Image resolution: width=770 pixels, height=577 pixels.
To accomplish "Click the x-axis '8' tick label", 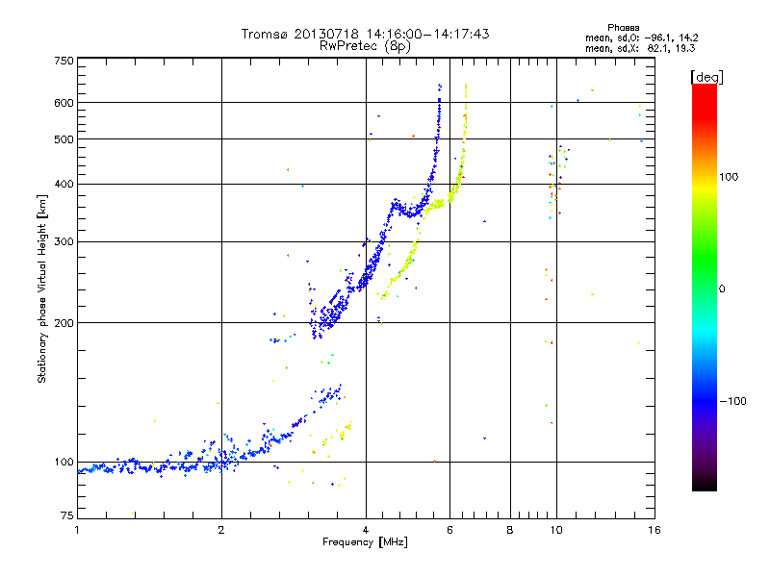I will [x=510, y=530].
